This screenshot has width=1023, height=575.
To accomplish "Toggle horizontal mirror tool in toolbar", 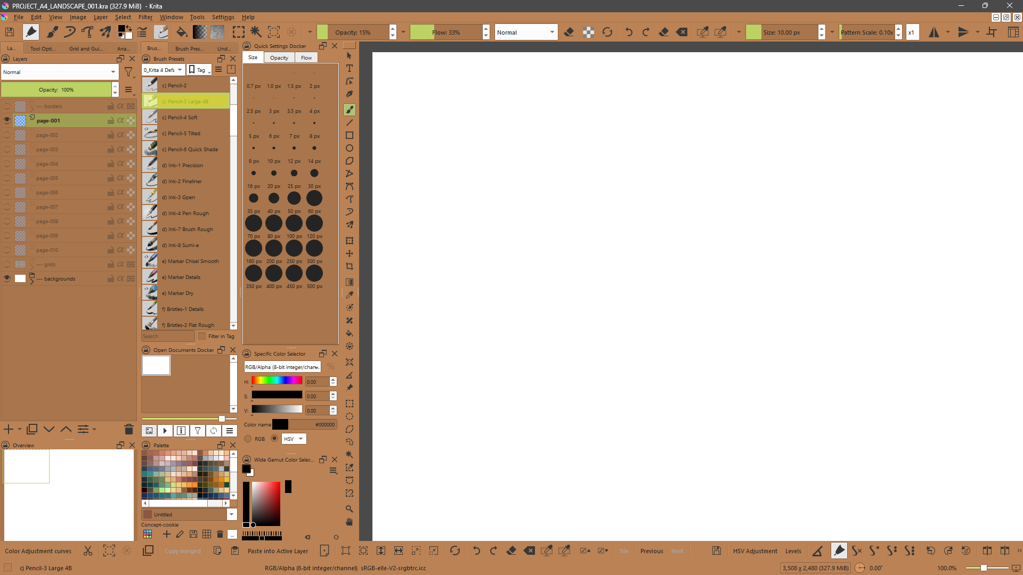I will coord(934,32).
